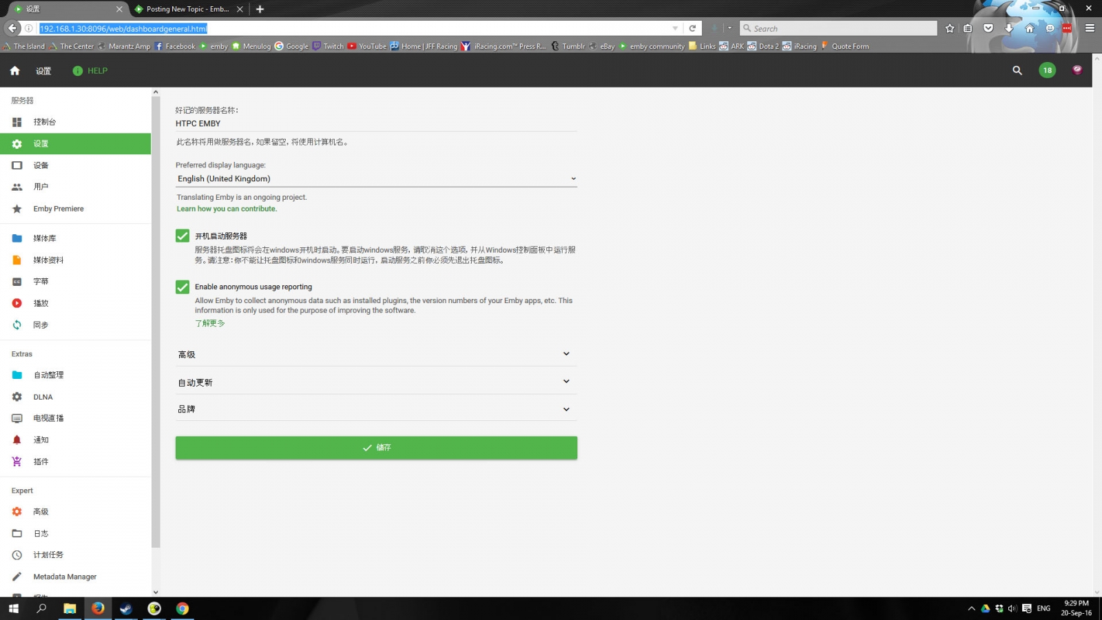
Task: Click the 同步 sync icon in sidebar
Action: pos(17,325)
